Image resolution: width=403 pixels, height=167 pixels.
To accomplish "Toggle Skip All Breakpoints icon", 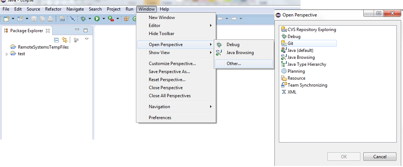I will click(x=73, y=19).
